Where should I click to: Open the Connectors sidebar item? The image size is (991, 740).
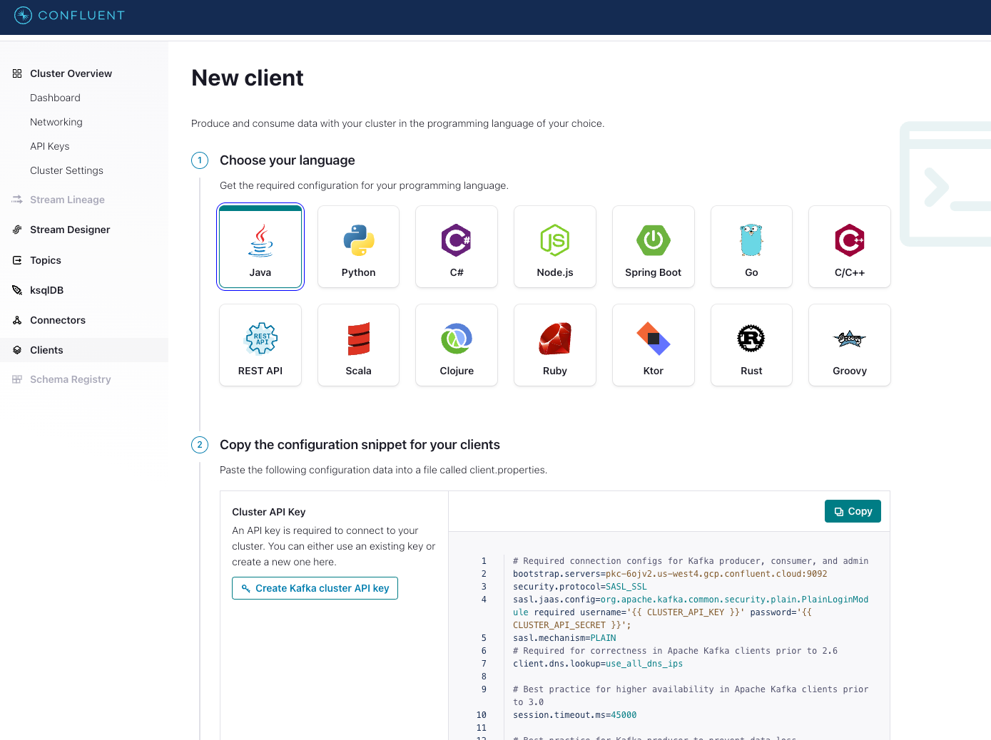coord(58,320)
